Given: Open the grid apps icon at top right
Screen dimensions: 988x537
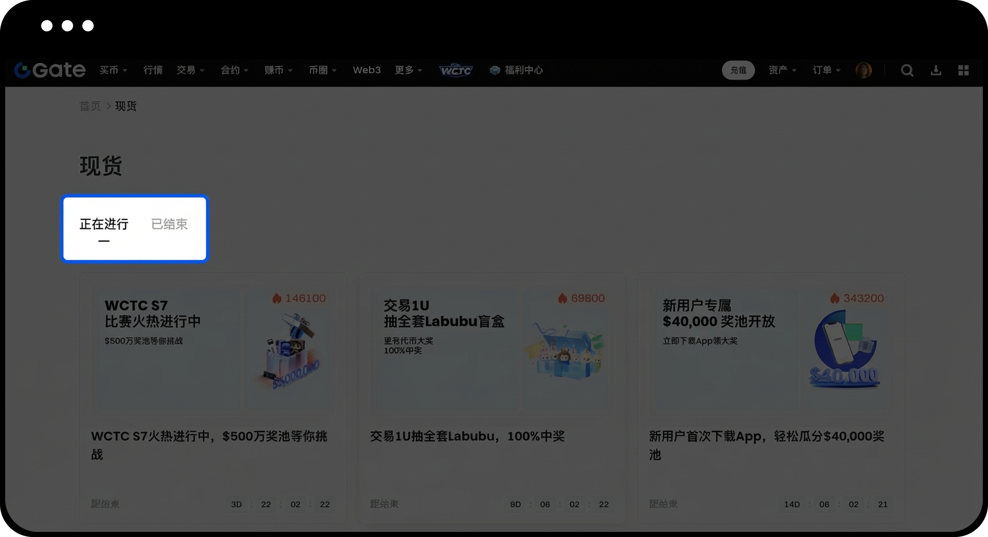Looking at the screenshot, I should click(964, 70).
